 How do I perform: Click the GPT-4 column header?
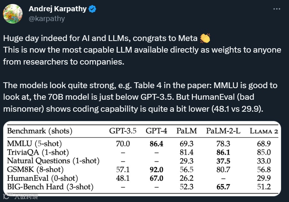[156, 131]
